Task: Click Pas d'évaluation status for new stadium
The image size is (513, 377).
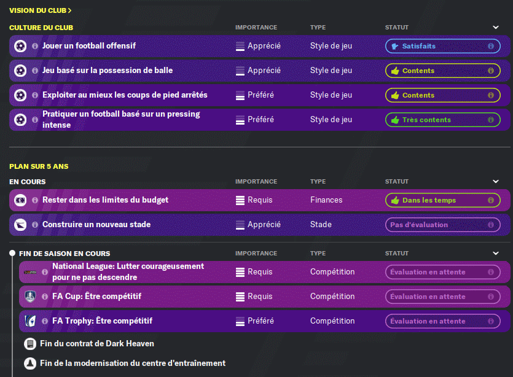Action: [442, 225]
